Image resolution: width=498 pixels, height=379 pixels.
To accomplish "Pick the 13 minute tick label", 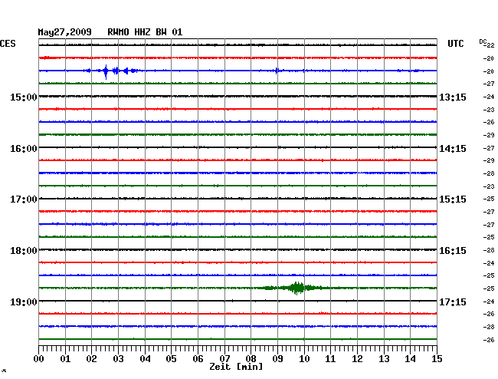I will pyautogui.click(x=384, y=359).
